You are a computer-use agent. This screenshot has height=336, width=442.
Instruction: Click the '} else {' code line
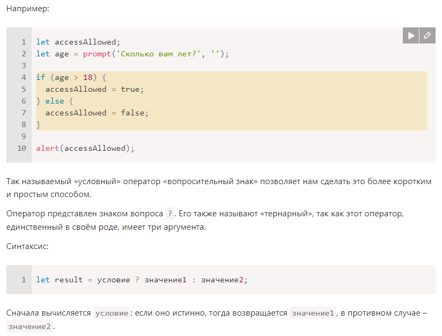click(x=55, y=101)
